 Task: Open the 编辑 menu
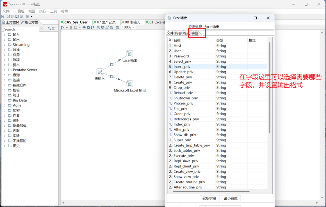(21, 11)
